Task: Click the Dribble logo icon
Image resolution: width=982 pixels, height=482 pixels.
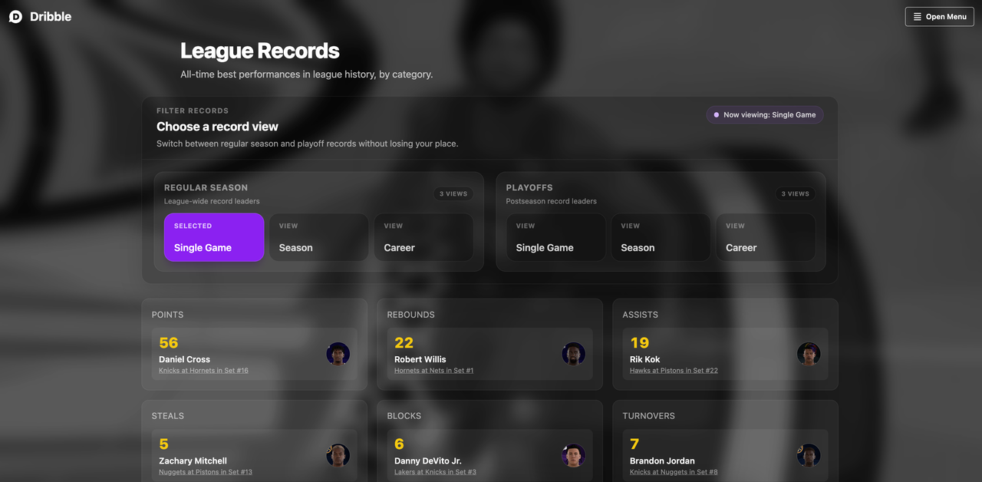Action: 15,17
